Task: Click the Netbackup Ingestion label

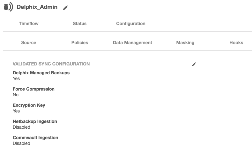Action: click(35, 121)
